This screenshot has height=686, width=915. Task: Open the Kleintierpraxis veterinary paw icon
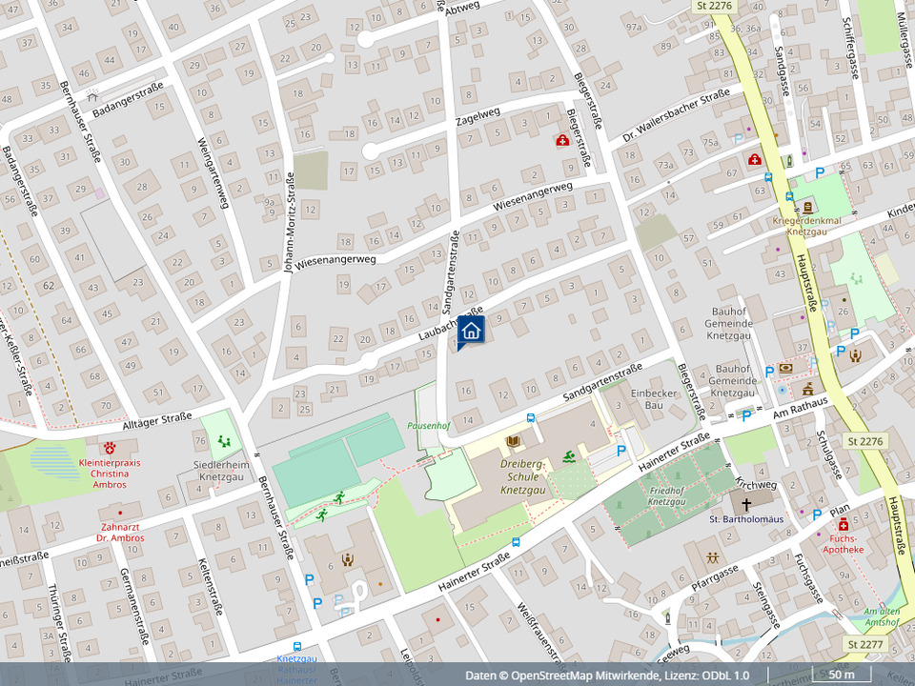click(x=112, y=446)
